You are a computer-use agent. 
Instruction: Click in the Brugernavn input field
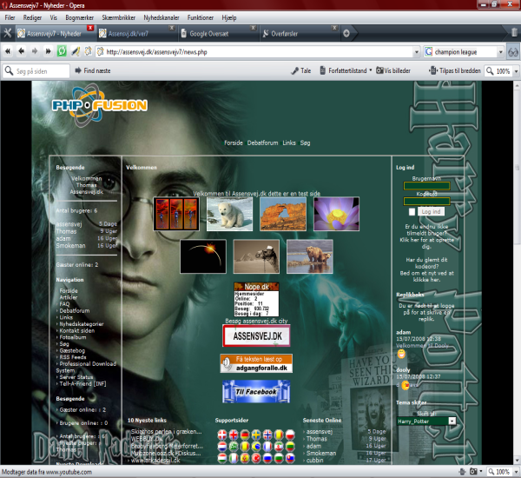click(x=426, y=186)
